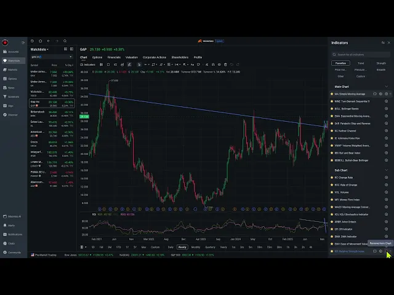Select the Daily chart interval
This screenshot has height=295, width=394.
point(171,247)
